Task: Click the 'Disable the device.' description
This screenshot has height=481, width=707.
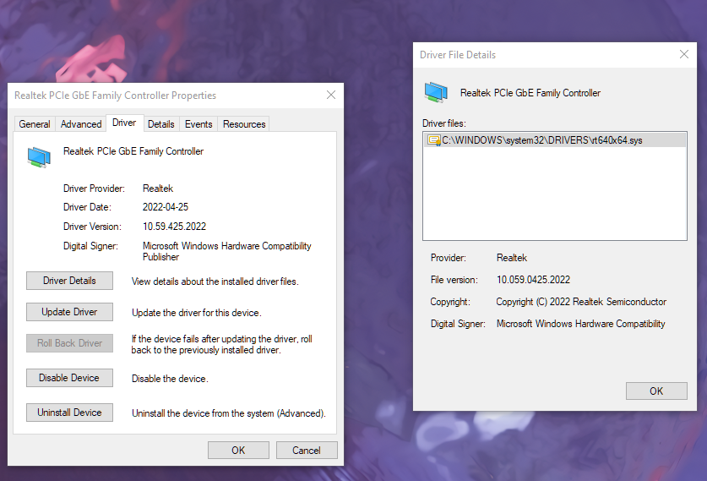Action: click(x=170, y=379)
